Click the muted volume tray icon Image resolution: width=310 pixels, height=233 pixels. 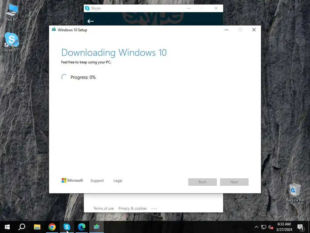(271, 227)
